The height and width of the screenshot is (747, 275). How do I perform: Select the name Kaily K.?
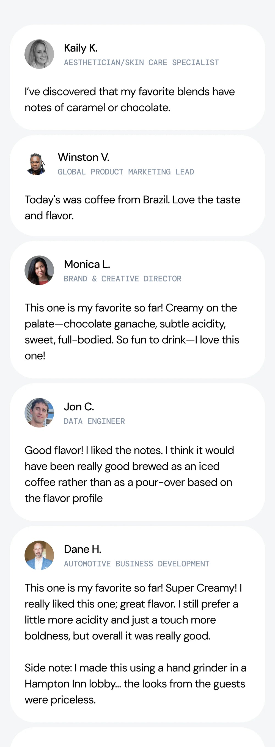coord(81,48)
